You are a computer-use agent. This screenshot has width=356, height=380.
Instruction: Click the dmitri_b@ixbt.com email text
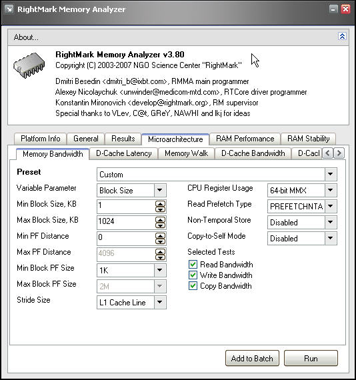(x=135, y=81)
